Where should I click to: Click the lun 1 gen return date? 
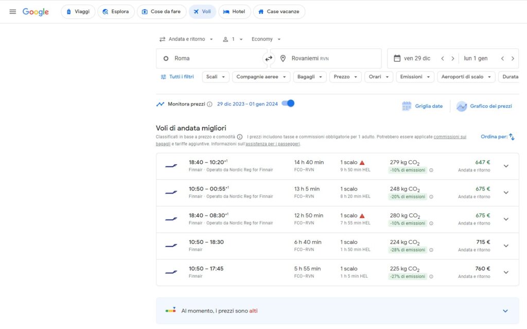coord(476,58)
